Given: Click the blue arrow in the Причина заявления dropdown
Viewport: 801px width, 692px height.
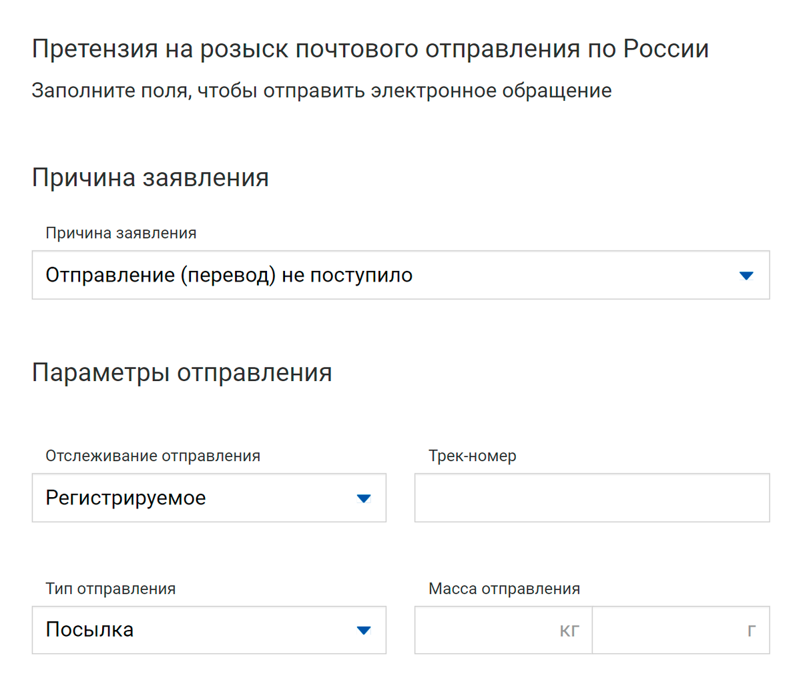Looking at the screenshot, I should pos(746,276).
